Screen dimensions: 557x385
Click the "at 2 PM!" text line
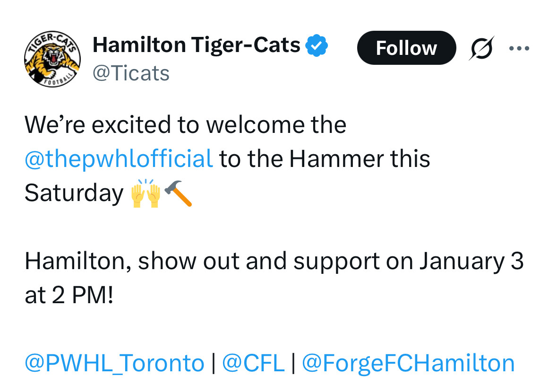click(69, 295)
